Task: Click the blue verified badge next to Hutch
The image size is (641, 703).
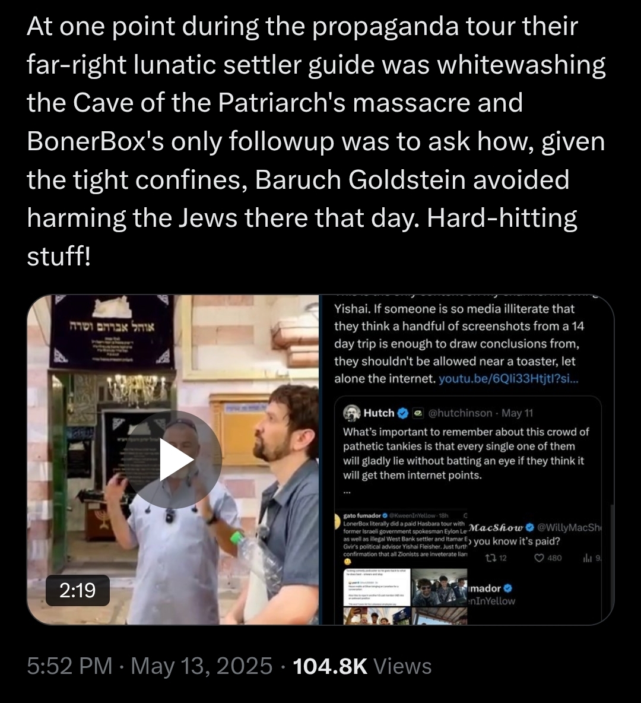Action: [x=403, y=413]
